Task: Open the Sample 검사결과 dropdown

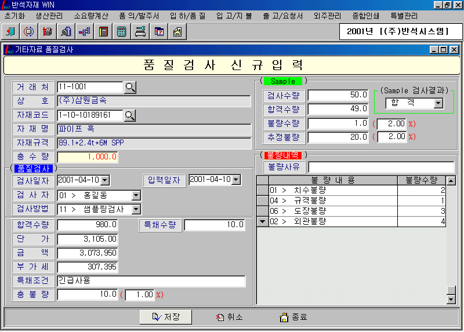Action: [x=438, y=103]
